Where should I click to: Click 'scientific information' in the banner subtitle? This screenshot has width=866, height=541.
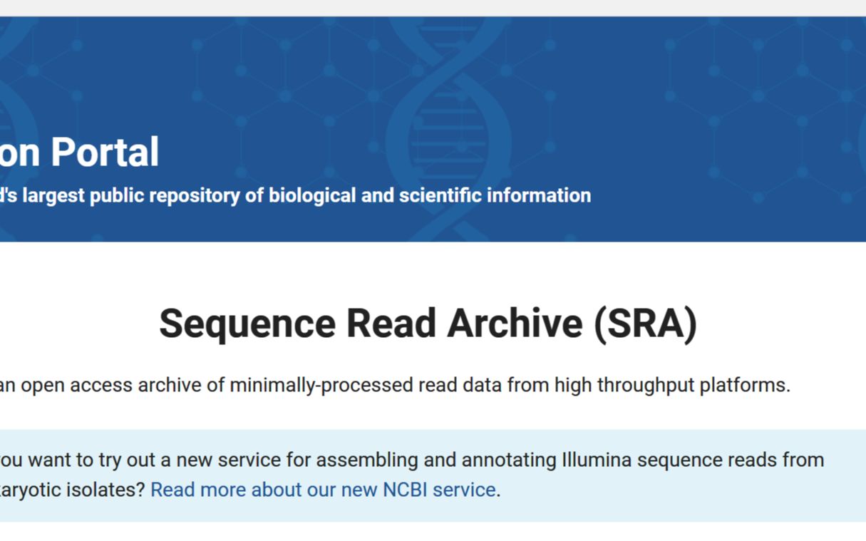coord(495,195)
